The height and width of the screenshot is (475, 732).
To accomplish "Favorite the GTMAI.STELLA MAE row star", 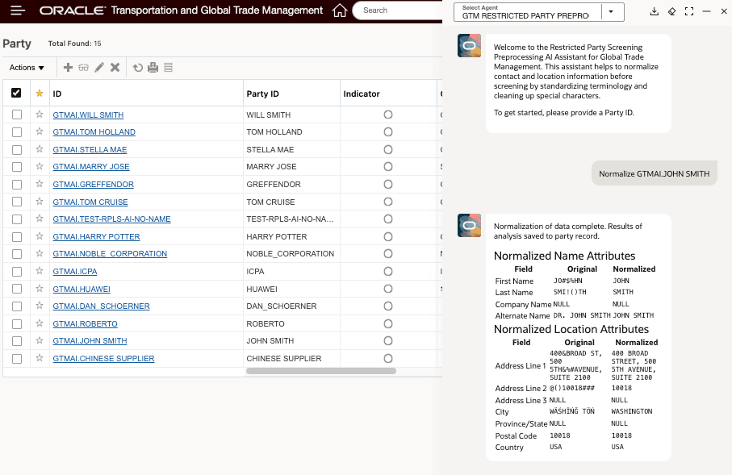I will point(40,149).
